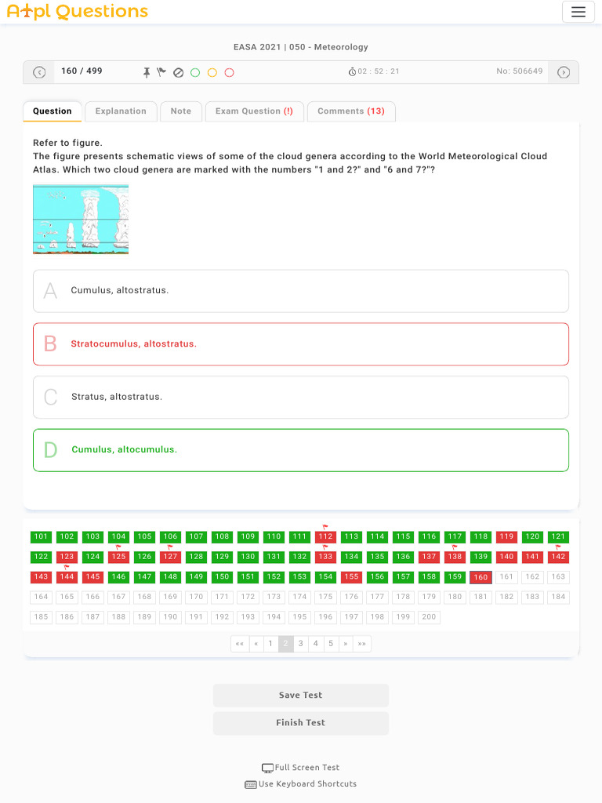The image size is (602, 803).
Task: Pin this question with pin icon
Action: (x=147, y=72)
